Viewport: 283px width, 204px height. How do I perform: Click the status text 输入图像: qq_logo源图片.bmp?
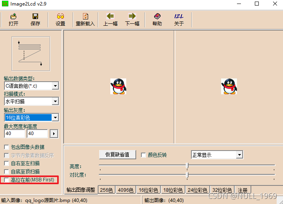[x=44, y=200]
